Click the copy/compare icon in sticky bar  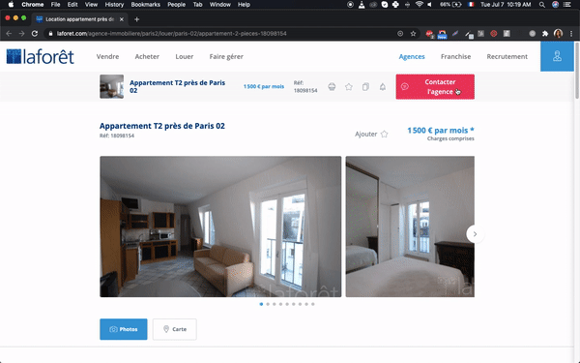pos(365,87)
